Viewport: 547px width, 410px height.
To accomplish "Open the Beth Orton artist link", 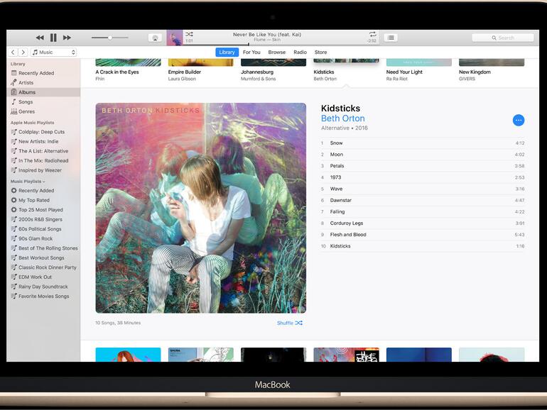I will point(343,118).
